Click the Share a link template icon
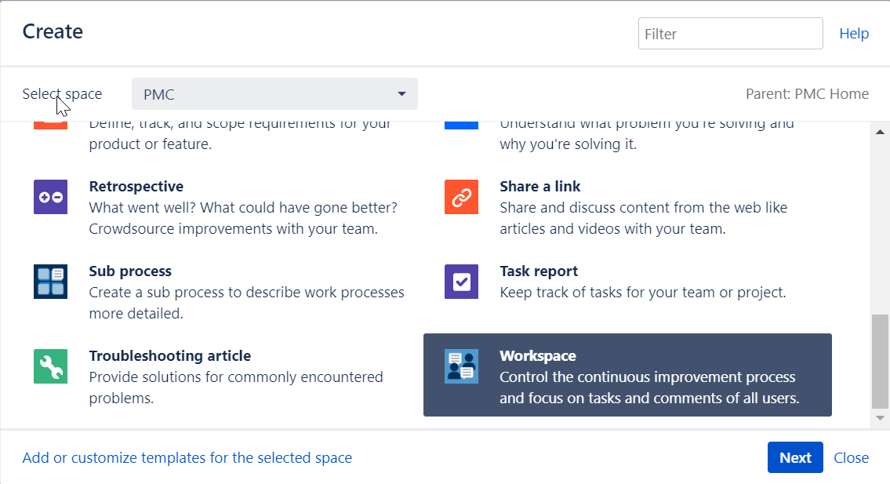890x484 pixels. point(461,197)
